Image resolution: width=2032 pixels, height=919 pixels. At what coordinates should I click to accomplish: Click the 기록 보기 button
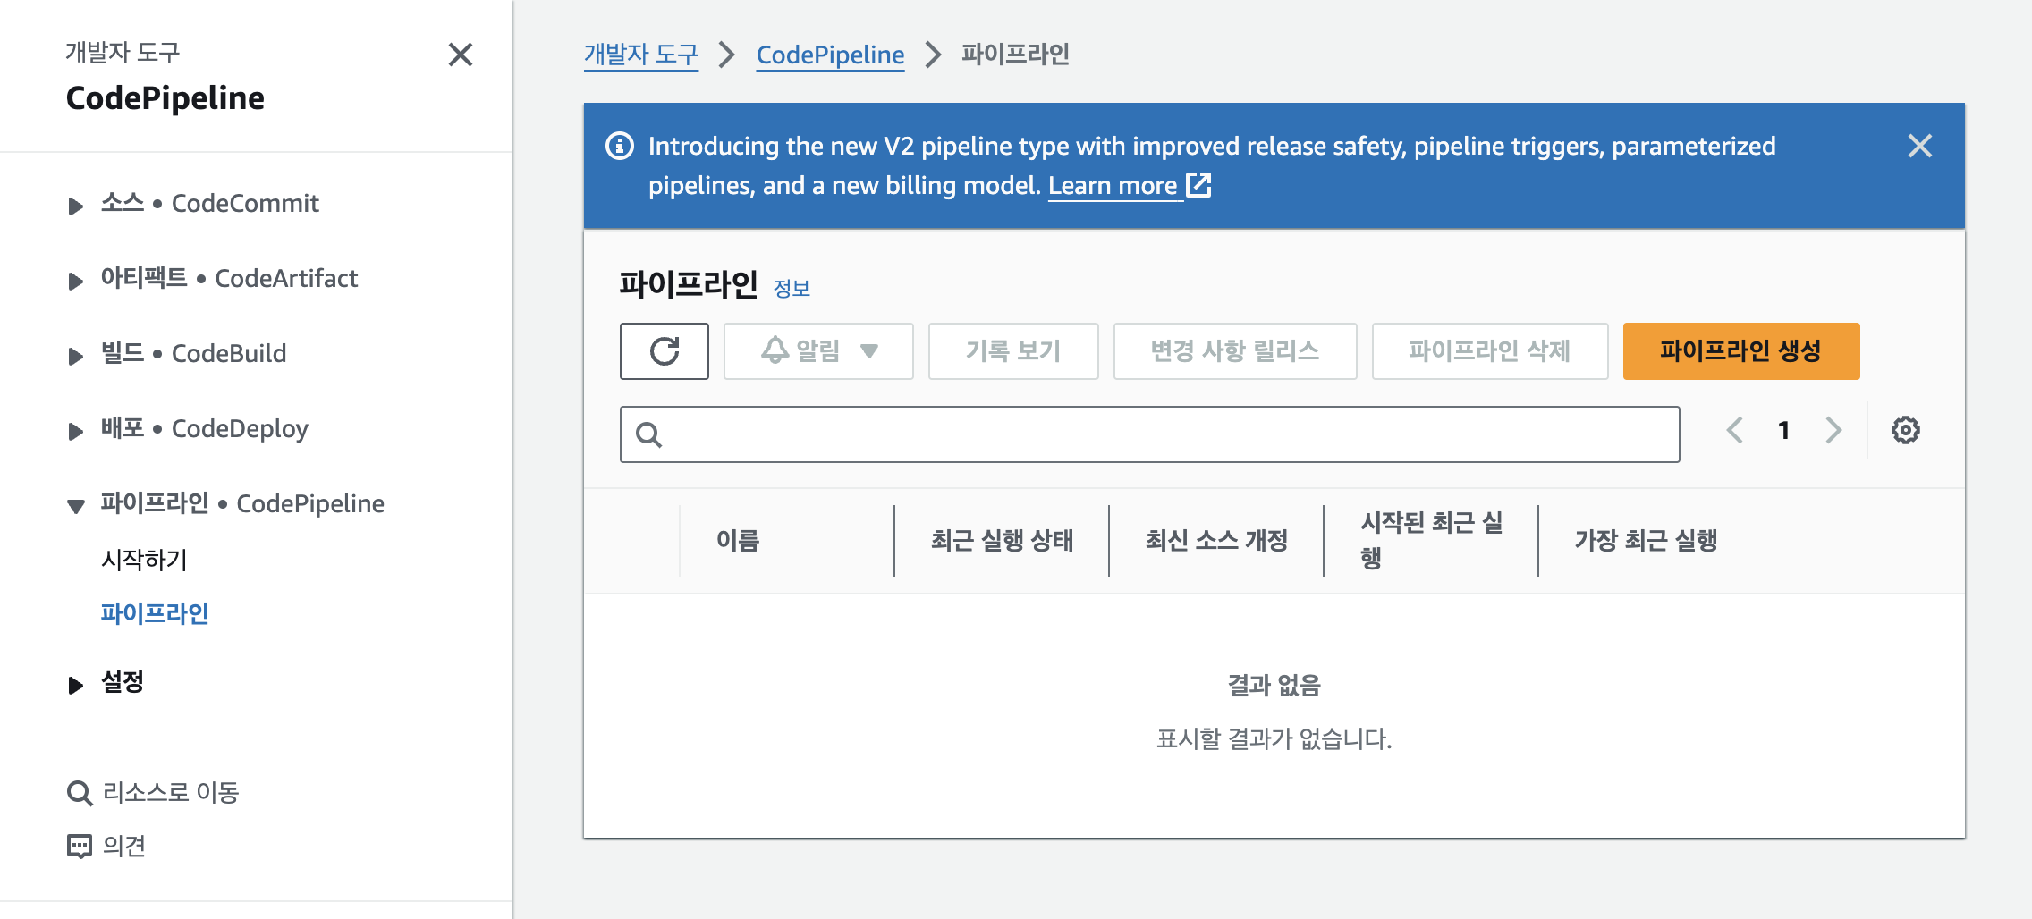coord(1013,351)
